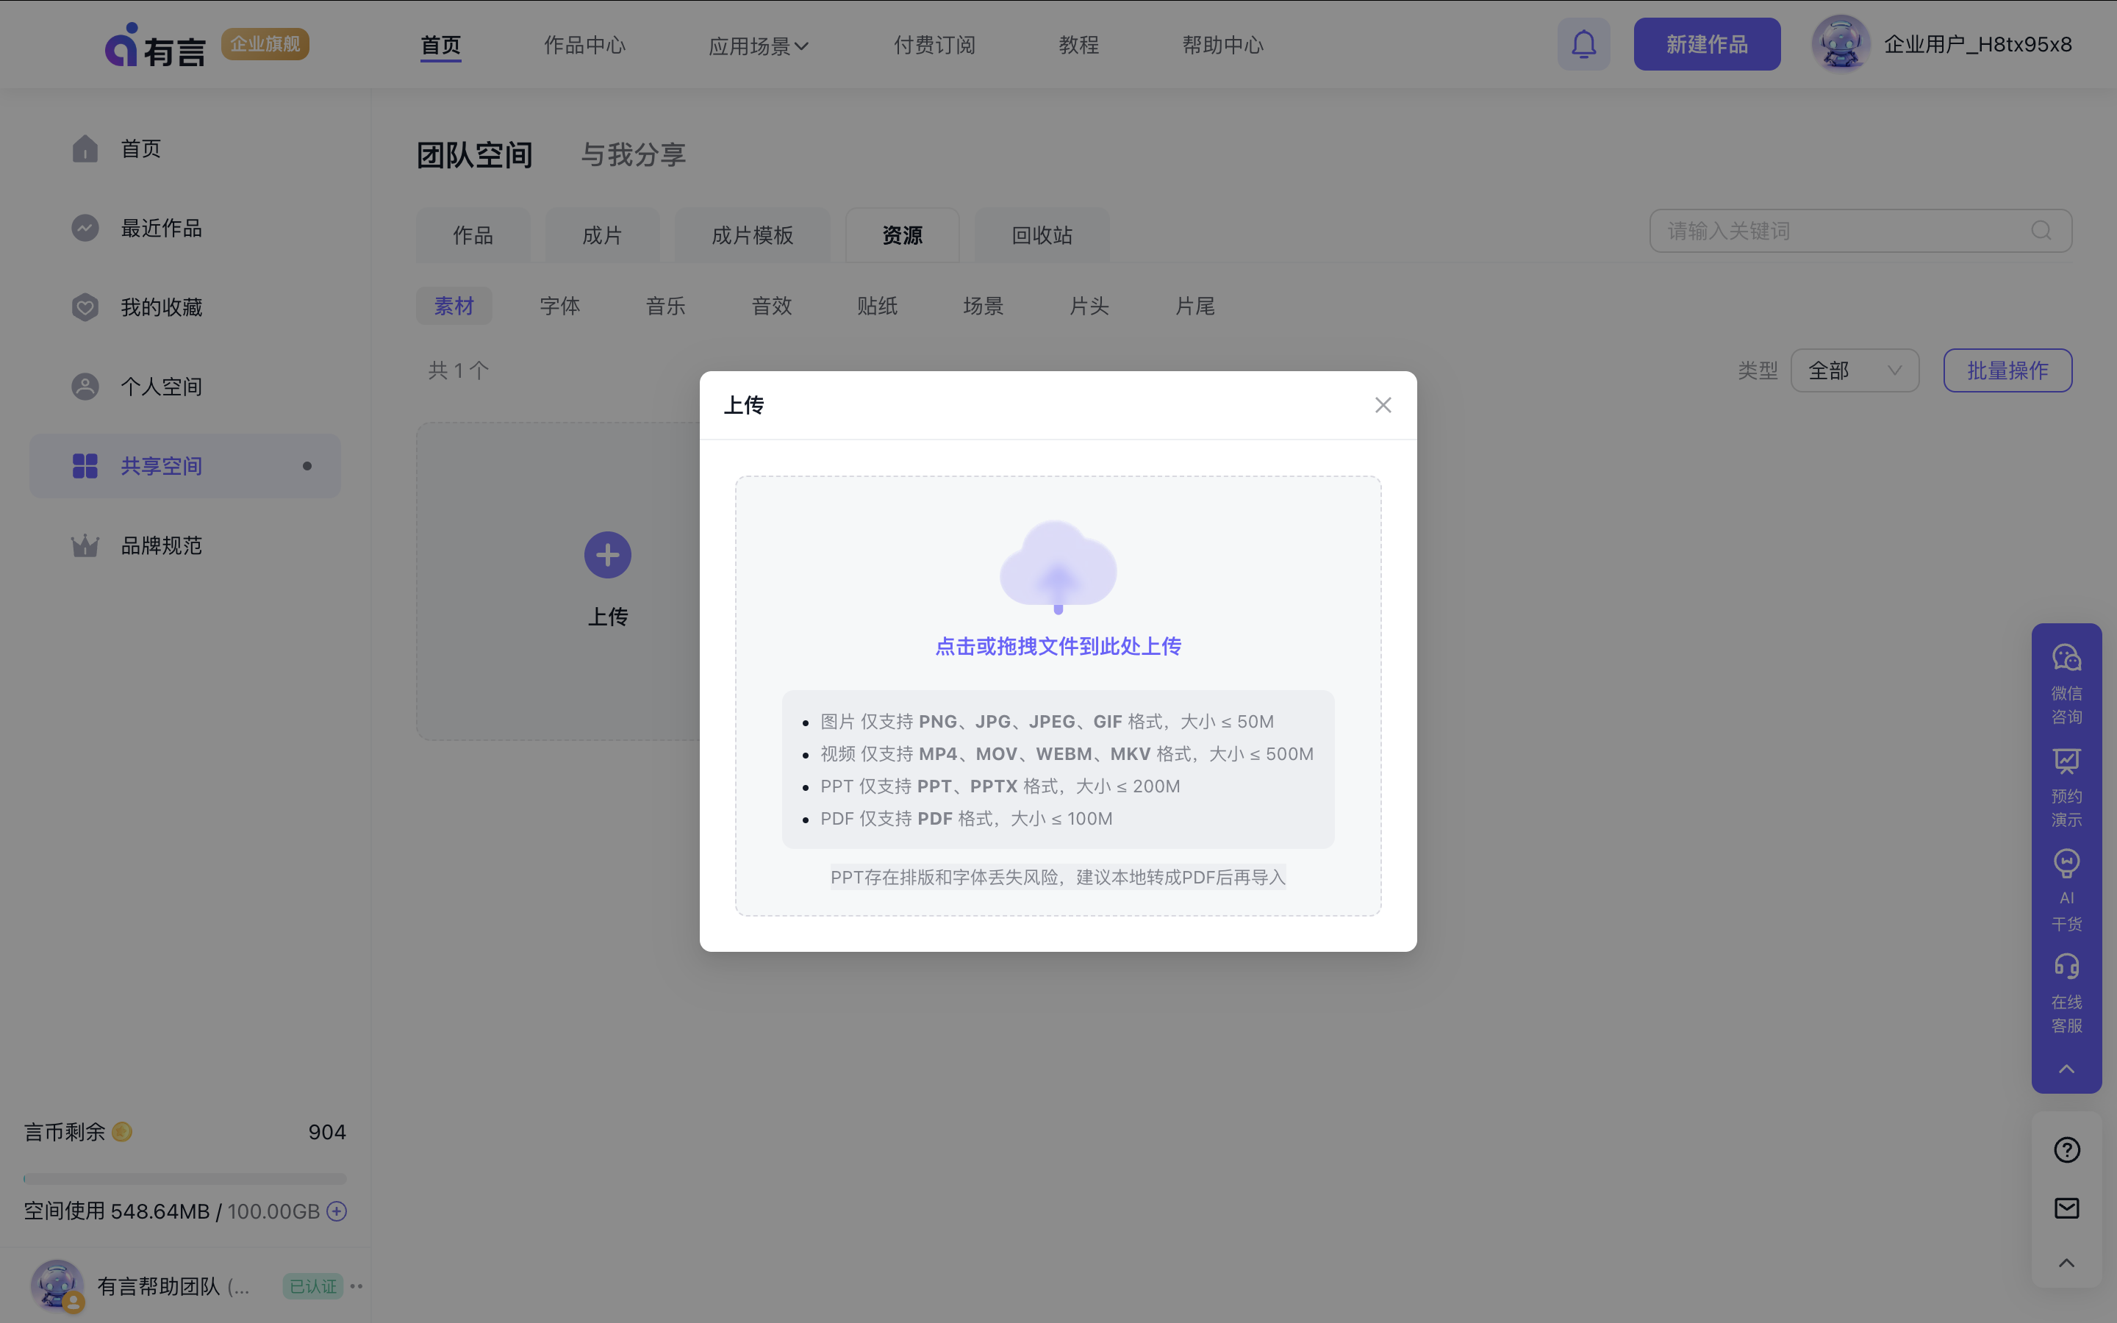Close the 上传 dialog

click(x=1382, y=405)
